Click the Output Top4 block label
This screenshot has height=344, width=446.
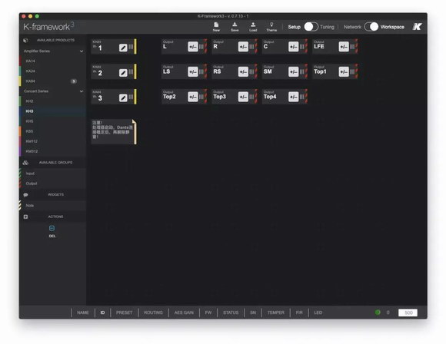pyautogui.click(x=270, y=97)
